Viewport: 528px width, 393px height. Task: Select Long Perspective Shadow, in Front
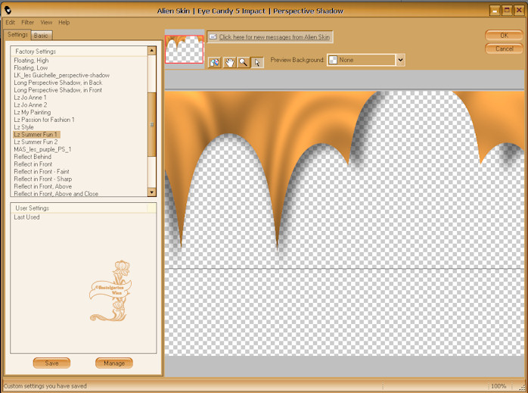point(58,90)
